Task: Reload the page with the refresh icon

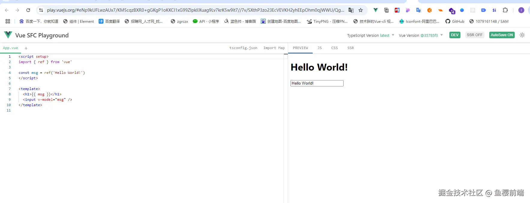Action: pos(28,10)
